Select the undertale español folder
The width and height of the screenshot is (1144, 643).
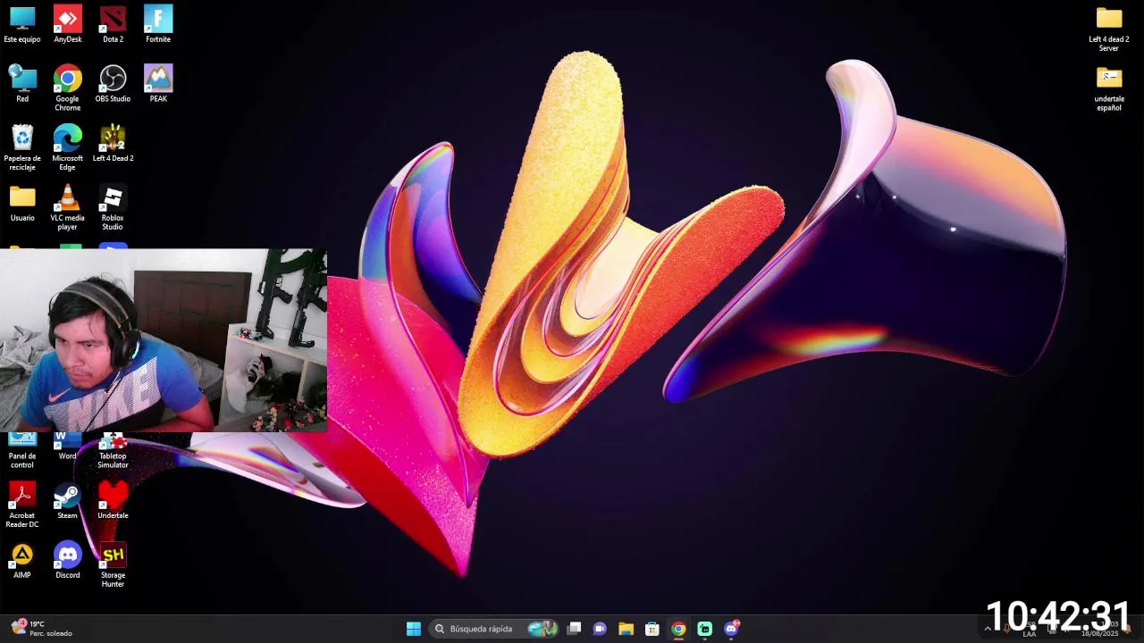click(x=1109, y=88)
